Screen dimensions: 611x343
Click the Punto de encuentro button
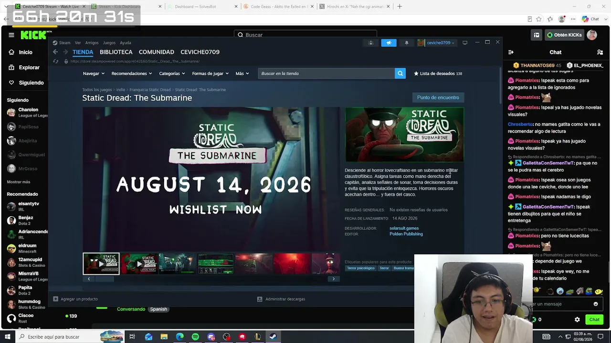pos(438,98)
